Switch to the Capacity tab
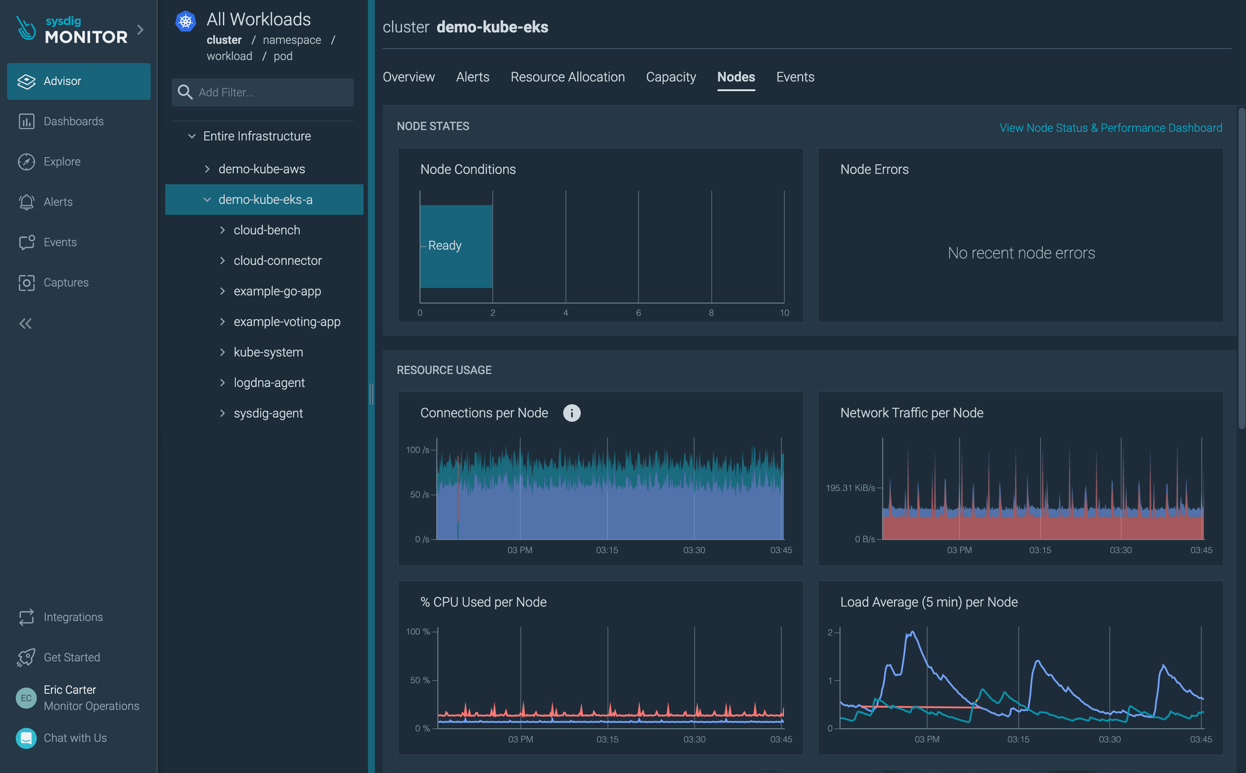1246x773 pixels. pyautogui.click(x=671, y=77)
